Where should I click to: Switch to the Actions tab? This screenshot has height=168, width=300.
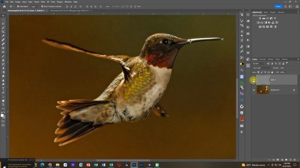click(x=285, y=59)
